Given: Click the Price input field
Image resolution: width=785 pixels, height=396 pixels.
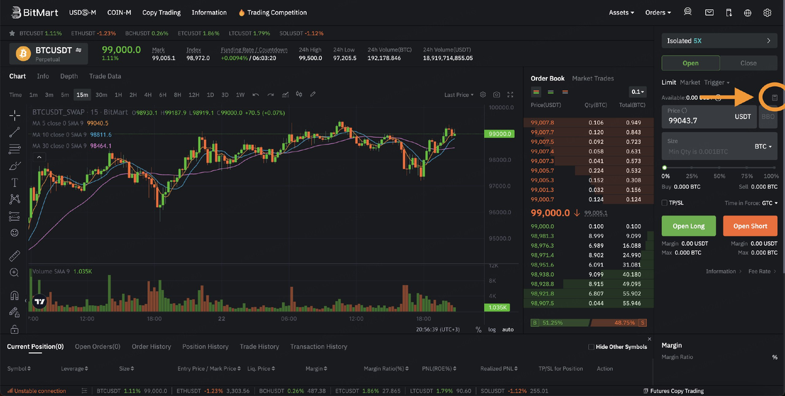Looking at the screenshot, I should (708, 116).
